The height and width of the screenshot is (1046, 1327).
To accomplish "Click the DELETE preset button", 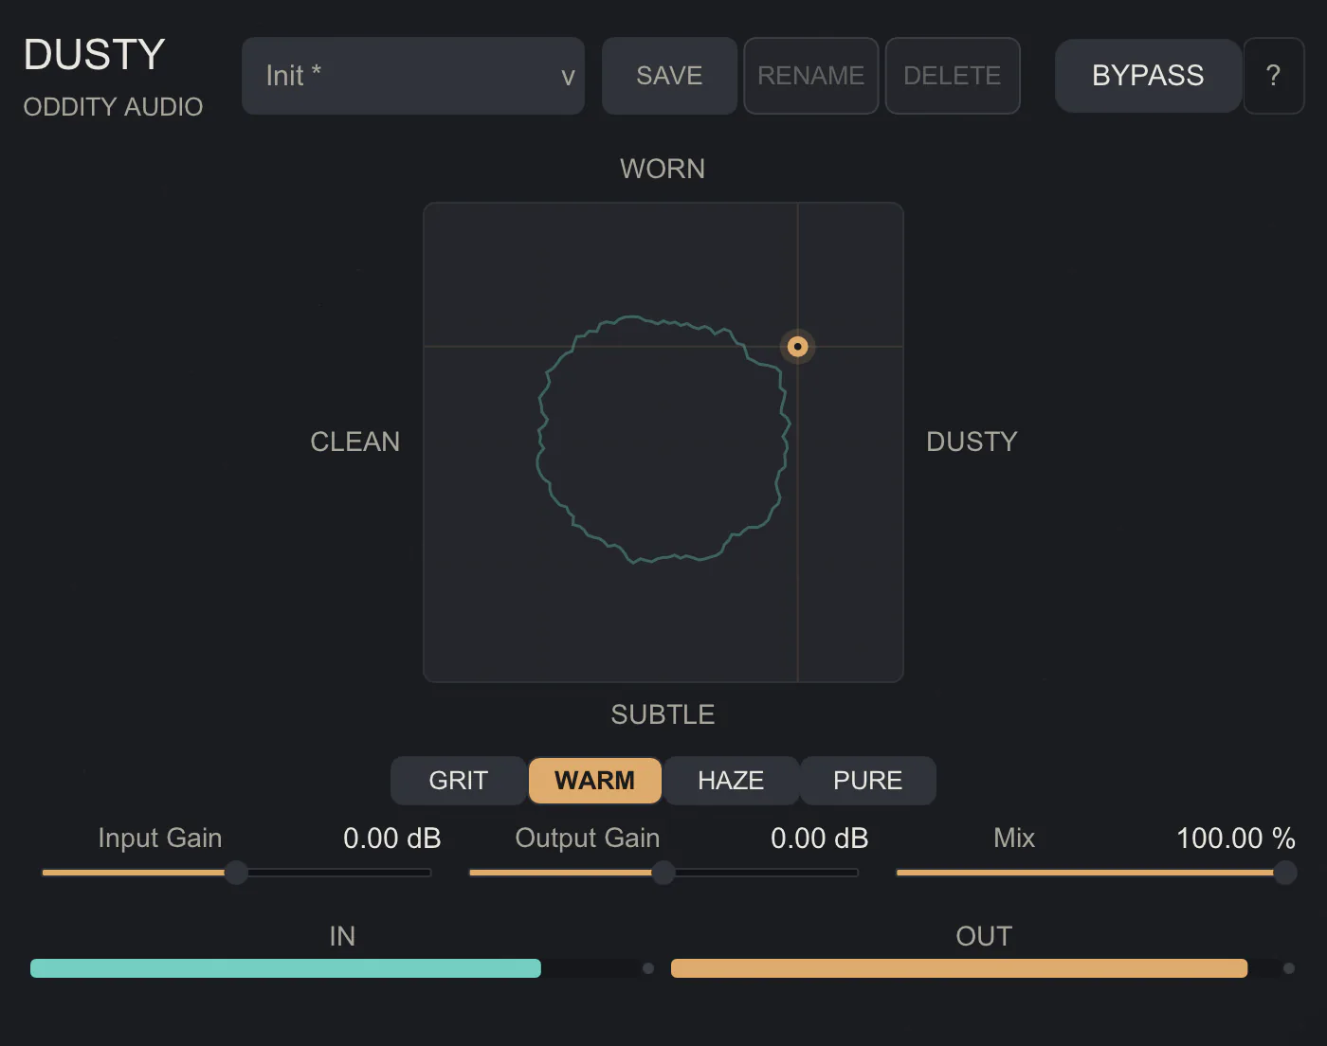I will tap(953, 76).
